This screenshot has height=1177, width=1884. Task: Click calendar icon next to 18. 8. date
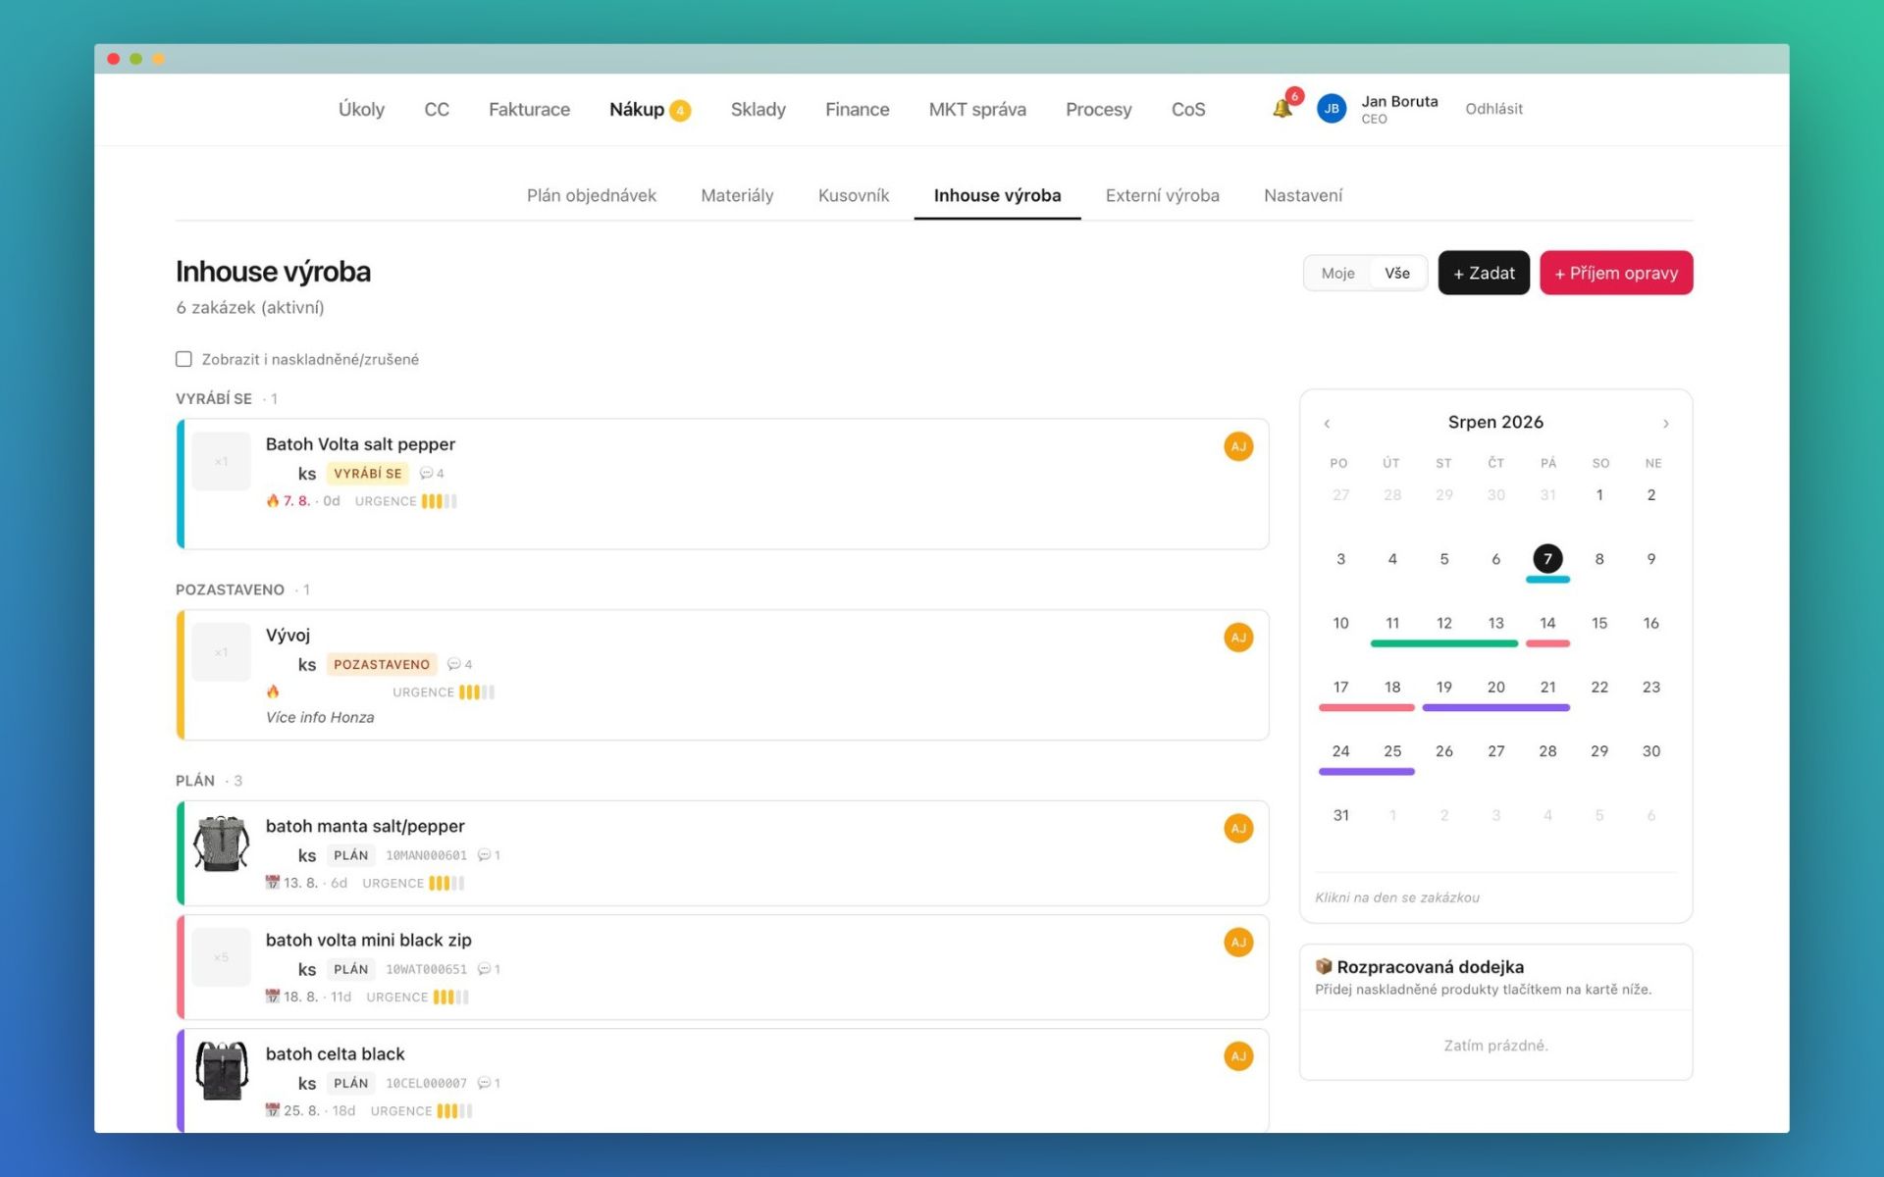[x=273, y=997]
